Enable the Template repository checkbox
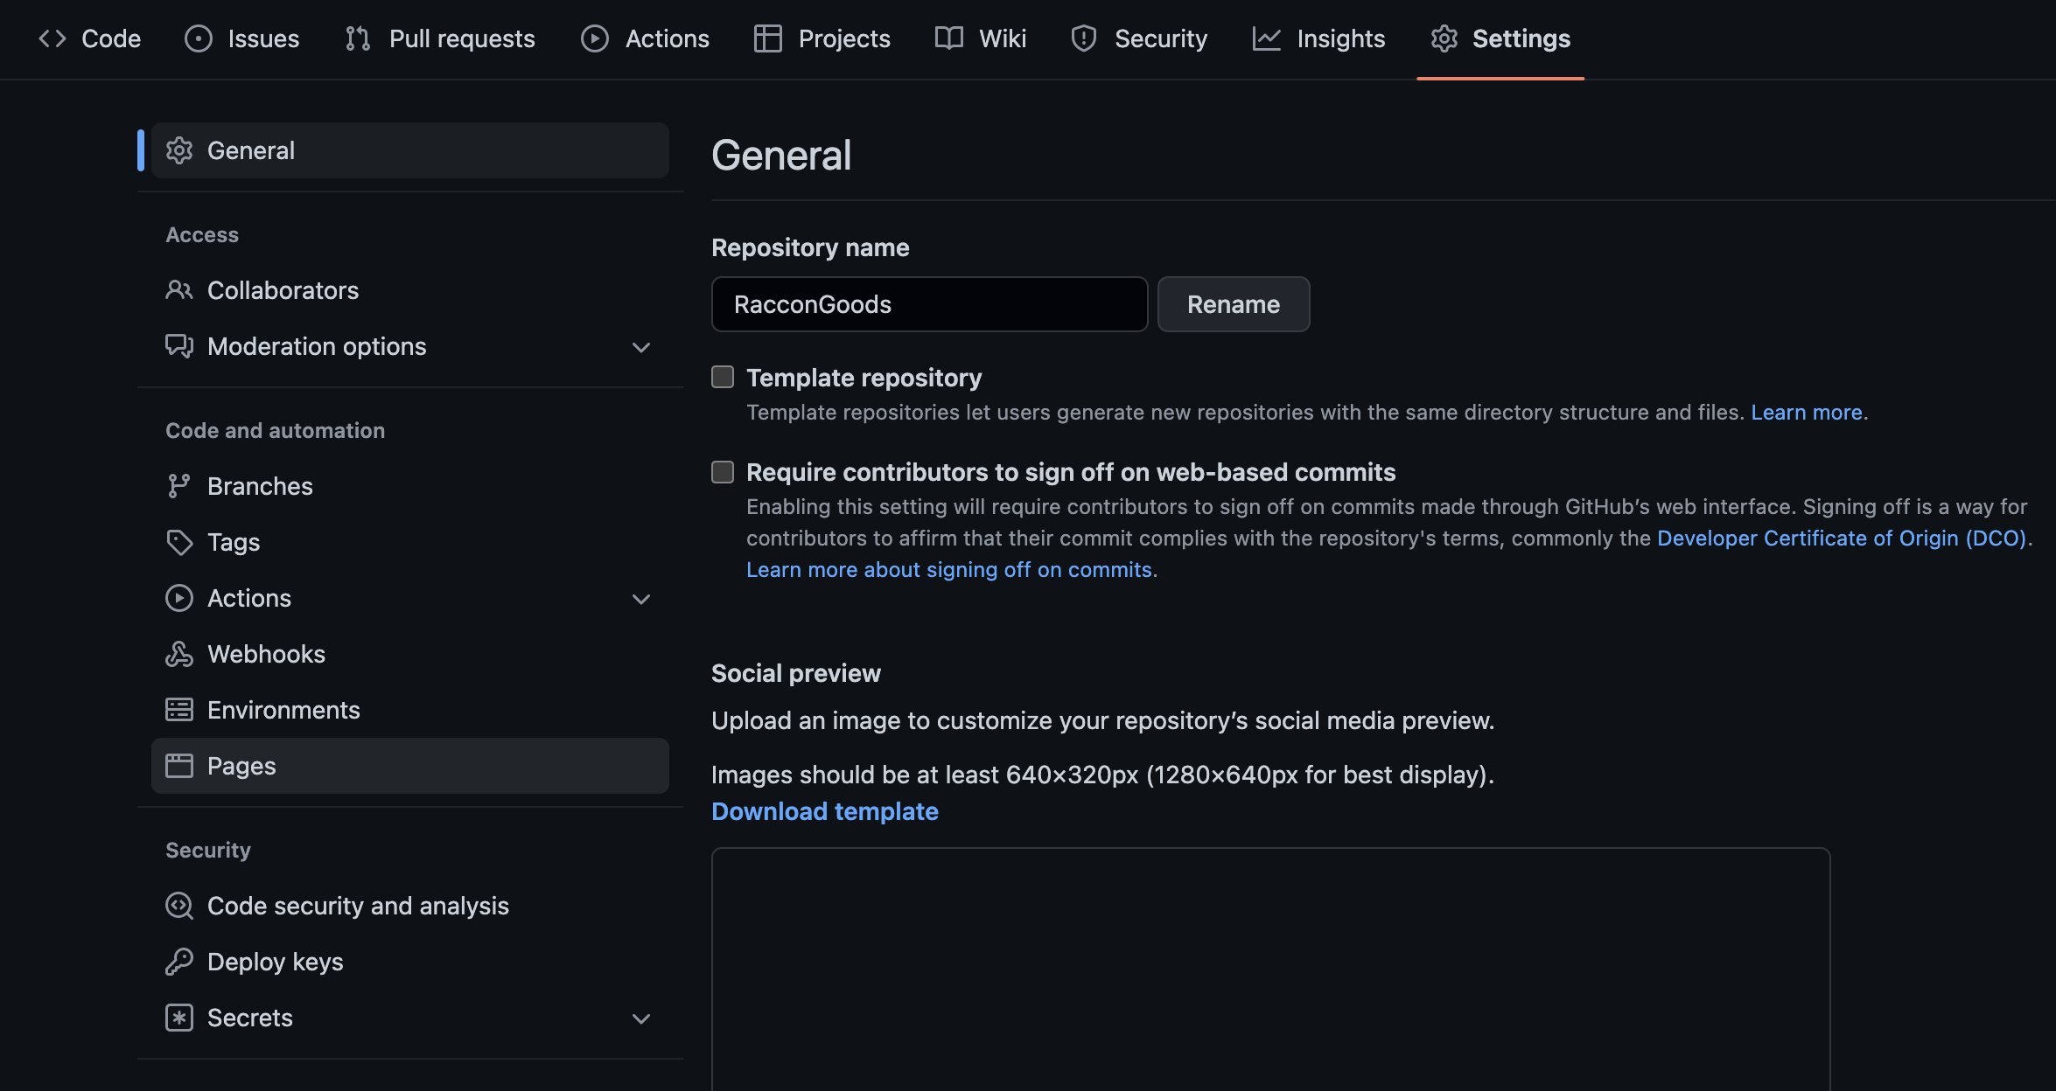The width and height of the screenshot is (2056, 1091). (x=723, y=377)
